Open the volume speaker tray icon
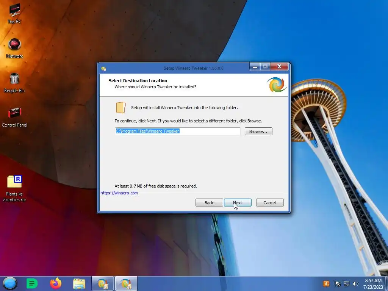This screenshot has height=291, width=388. pos(356,284)
